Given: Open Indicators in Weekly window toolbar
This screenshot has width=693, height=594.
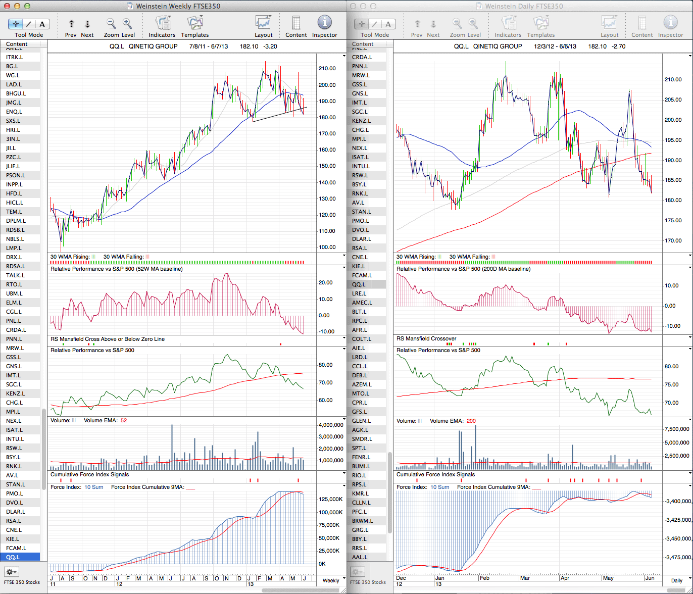Looking at the screenshot, I should 162,24.
